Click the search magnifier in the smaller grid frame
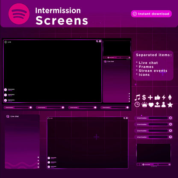178x178 pixels. click(125, 118)
